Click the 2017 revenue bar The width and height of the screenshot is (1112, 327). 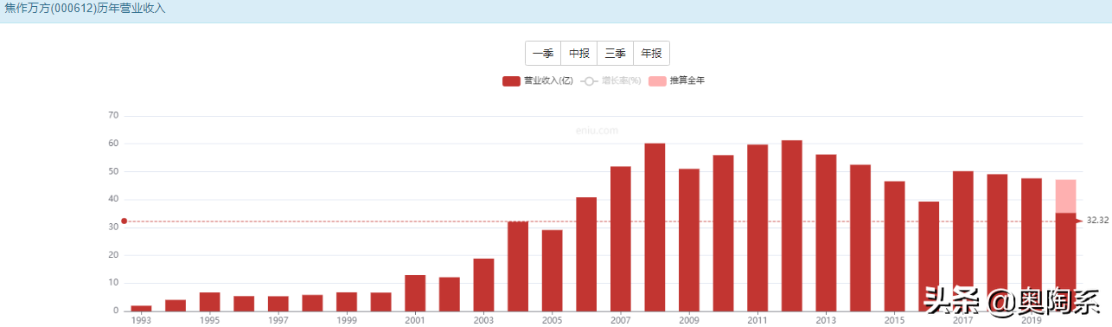(x=962, y=241)
